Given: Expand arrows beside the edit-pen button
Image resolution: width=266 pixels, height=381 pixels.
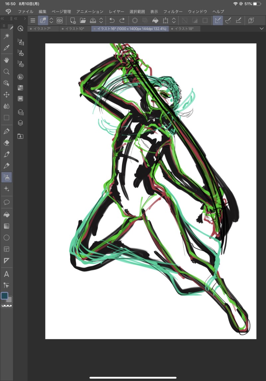Looking at the screenshot, I should tap(51, 20).
